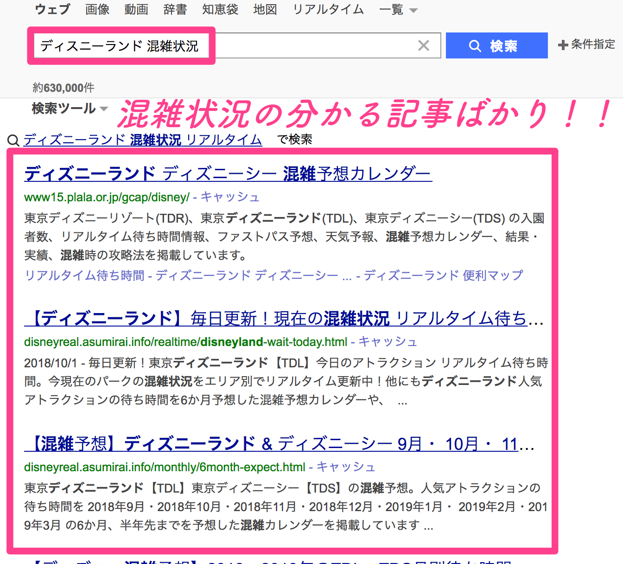Open ディズニーランド ディズニーシー 混雑予想カレンダー result

pyautogui.click(x=228, y=173)
